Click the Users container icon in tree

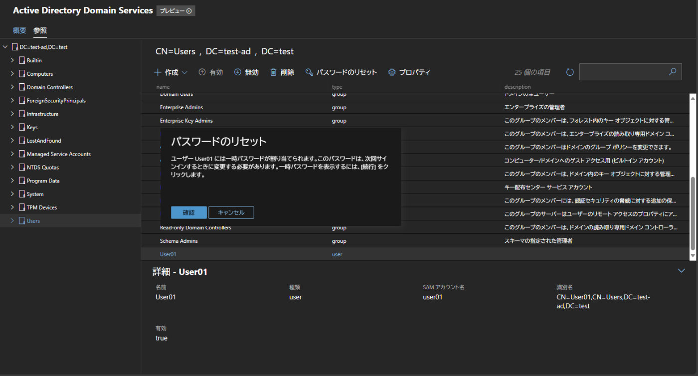[21, 220]
